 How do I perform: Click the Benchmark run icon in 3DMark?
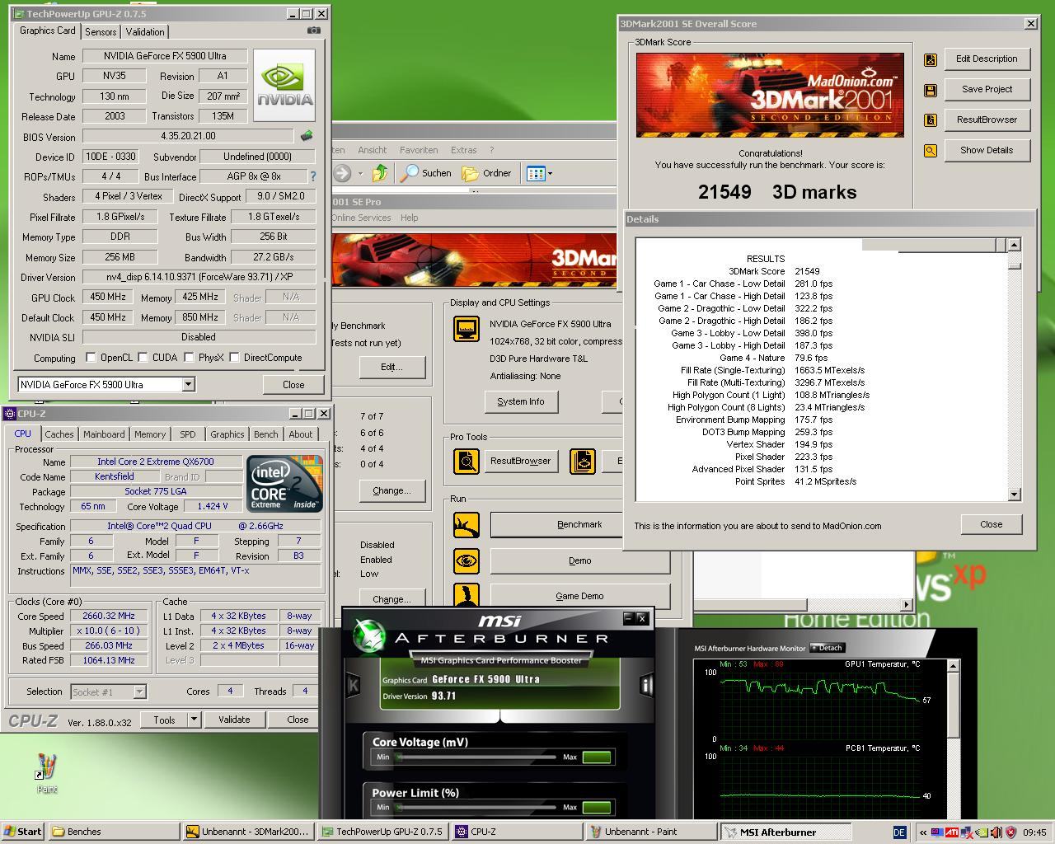coord(467,524)
